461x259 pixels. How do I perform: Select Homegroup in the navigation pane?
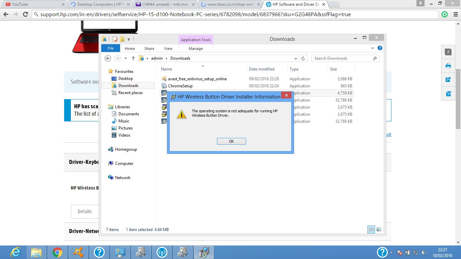(126, 149)
